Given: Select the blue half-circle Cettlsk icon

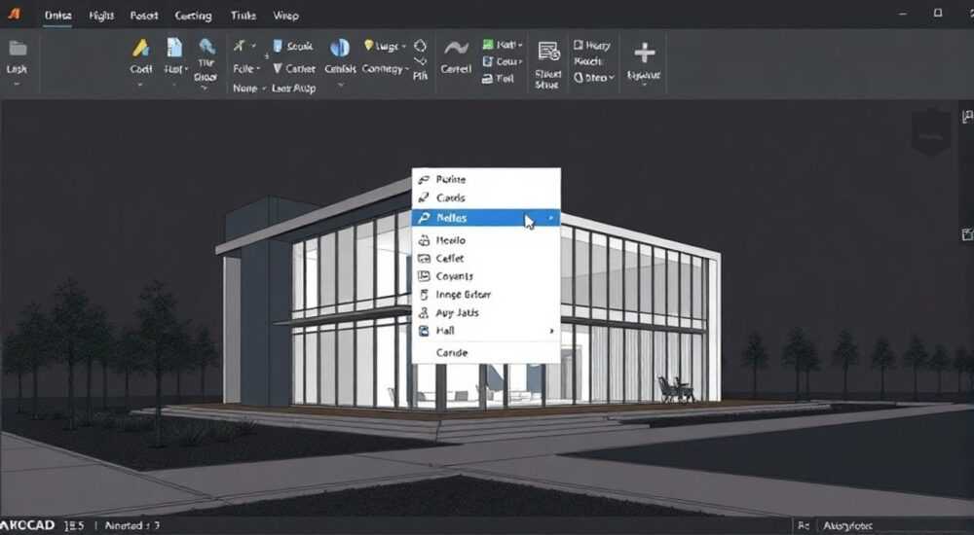Looking at the screenshot, I should (x=340, y=47).
